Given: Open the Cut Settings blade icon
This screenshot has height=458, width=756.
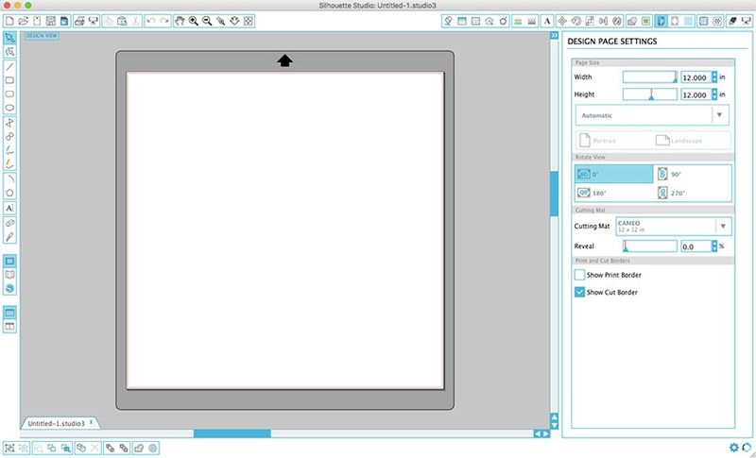Looking at the screenshot, I should (732, 21).
